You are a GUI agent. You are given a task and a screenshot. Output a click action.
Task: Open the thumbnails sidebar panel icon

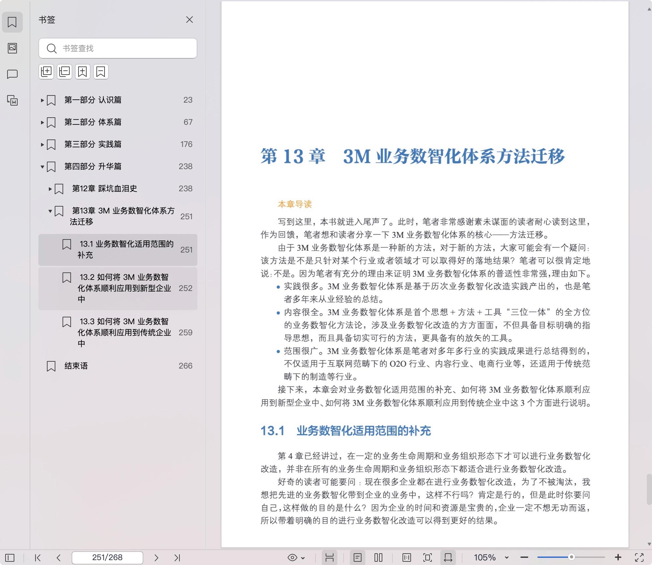12,48
